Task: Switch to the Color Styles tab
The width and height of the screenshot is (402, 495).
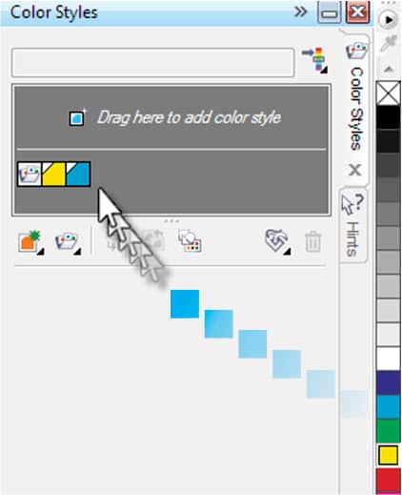Action: click(356, 98)
